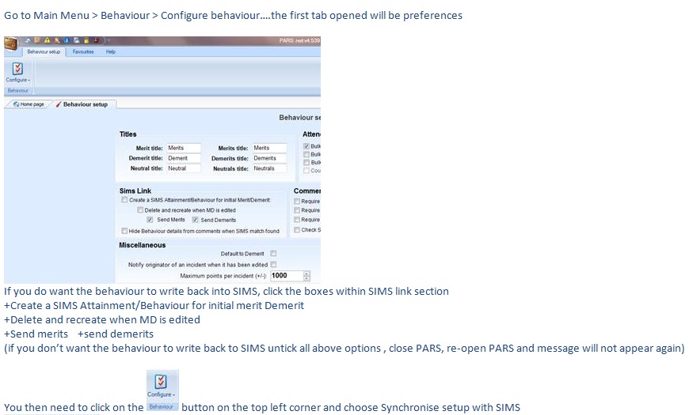Toggle the Send Demerits checkbox
This screenshot has width=689, height=415.
pyautogui.click(x=195, y=220)
